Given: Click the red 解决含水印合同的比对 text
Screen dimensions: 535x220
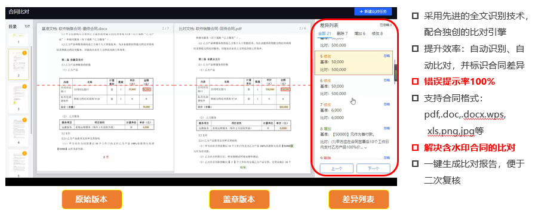Looking at the screenshot, I should click(469, 147).
